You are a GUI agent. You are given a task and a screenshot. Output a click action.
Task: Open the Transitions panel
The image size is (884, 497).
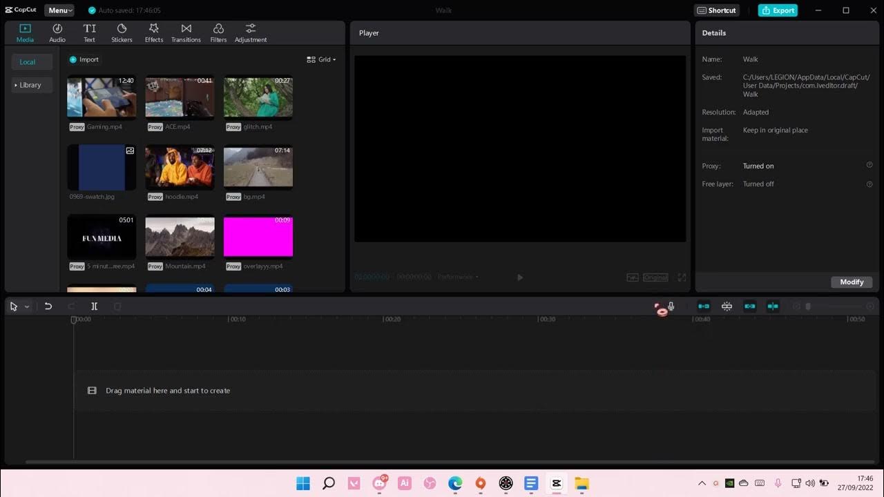[x=186, y=32]
